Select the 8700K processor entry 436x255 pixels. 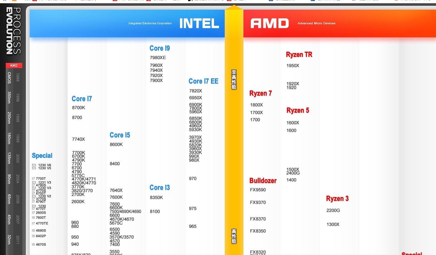[x=79, y=108]
